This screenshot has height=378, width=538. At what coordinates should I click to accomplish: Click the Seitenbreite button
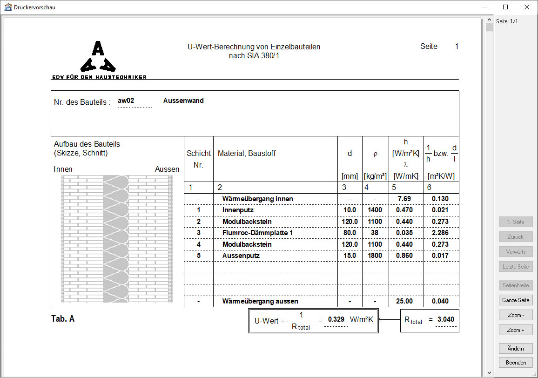click(516, 285)
